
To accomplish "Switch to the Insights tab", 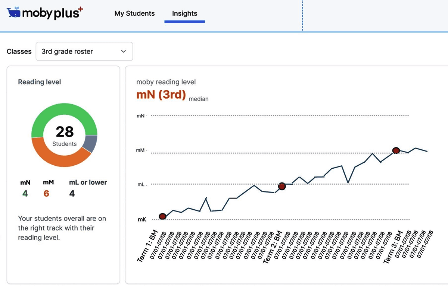I will pyautogui.click(x=184, y=13).
